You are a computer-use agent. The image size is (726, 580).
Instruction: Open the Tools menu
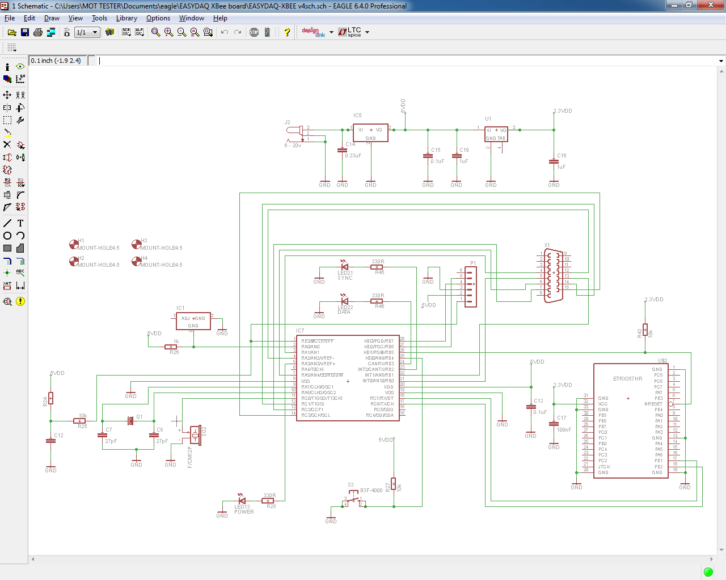tap(99, 18)
